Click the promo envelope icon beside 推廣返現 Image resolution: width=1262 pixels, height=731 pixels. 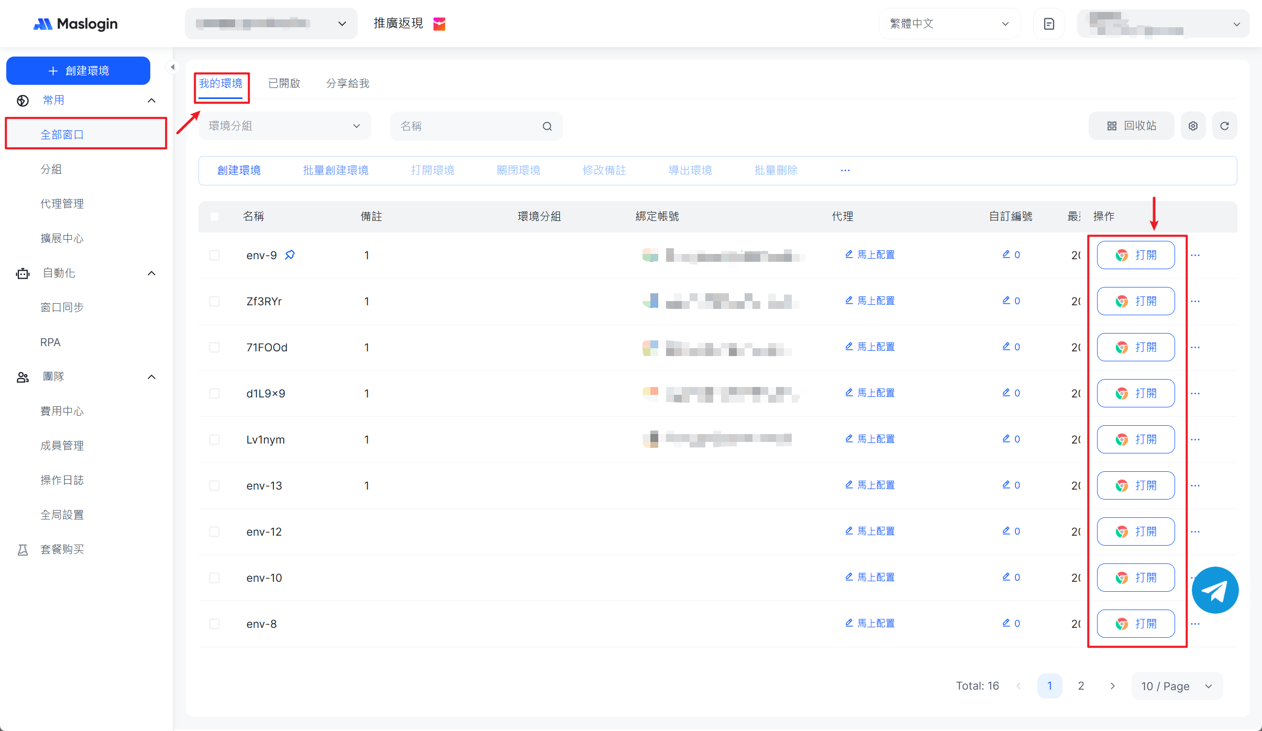coord(439,24)
